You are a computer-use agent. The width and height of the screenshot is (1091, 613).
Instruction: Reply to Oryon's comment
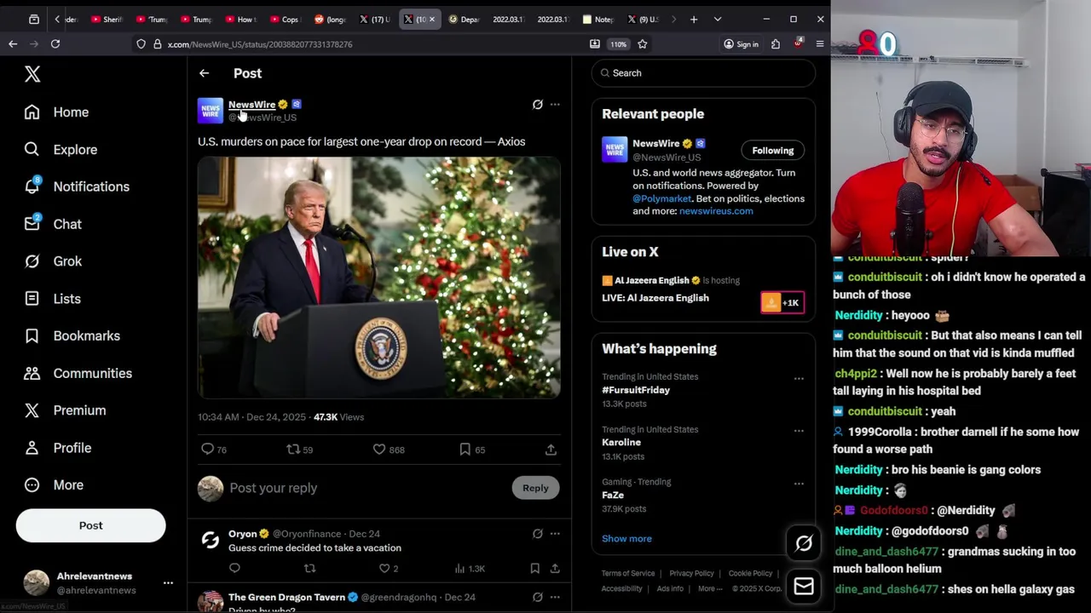(234, 568)
